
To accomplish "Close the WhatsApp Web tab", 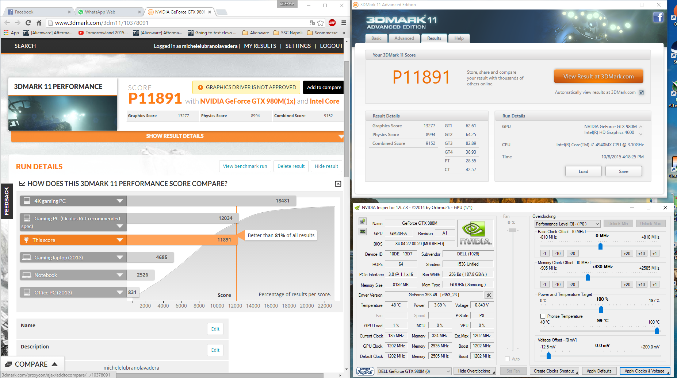I will point(139,12).
